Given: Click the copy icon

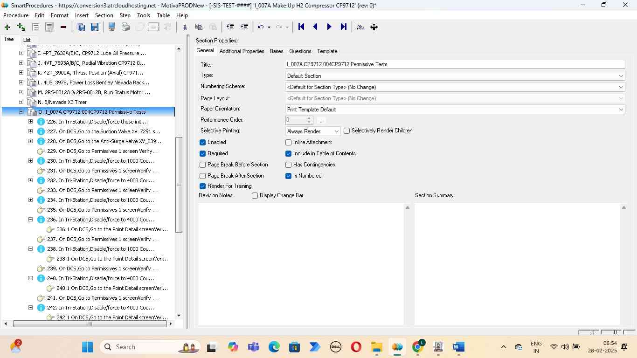Looking at the screenshot, I should click(x=199, y=27).
